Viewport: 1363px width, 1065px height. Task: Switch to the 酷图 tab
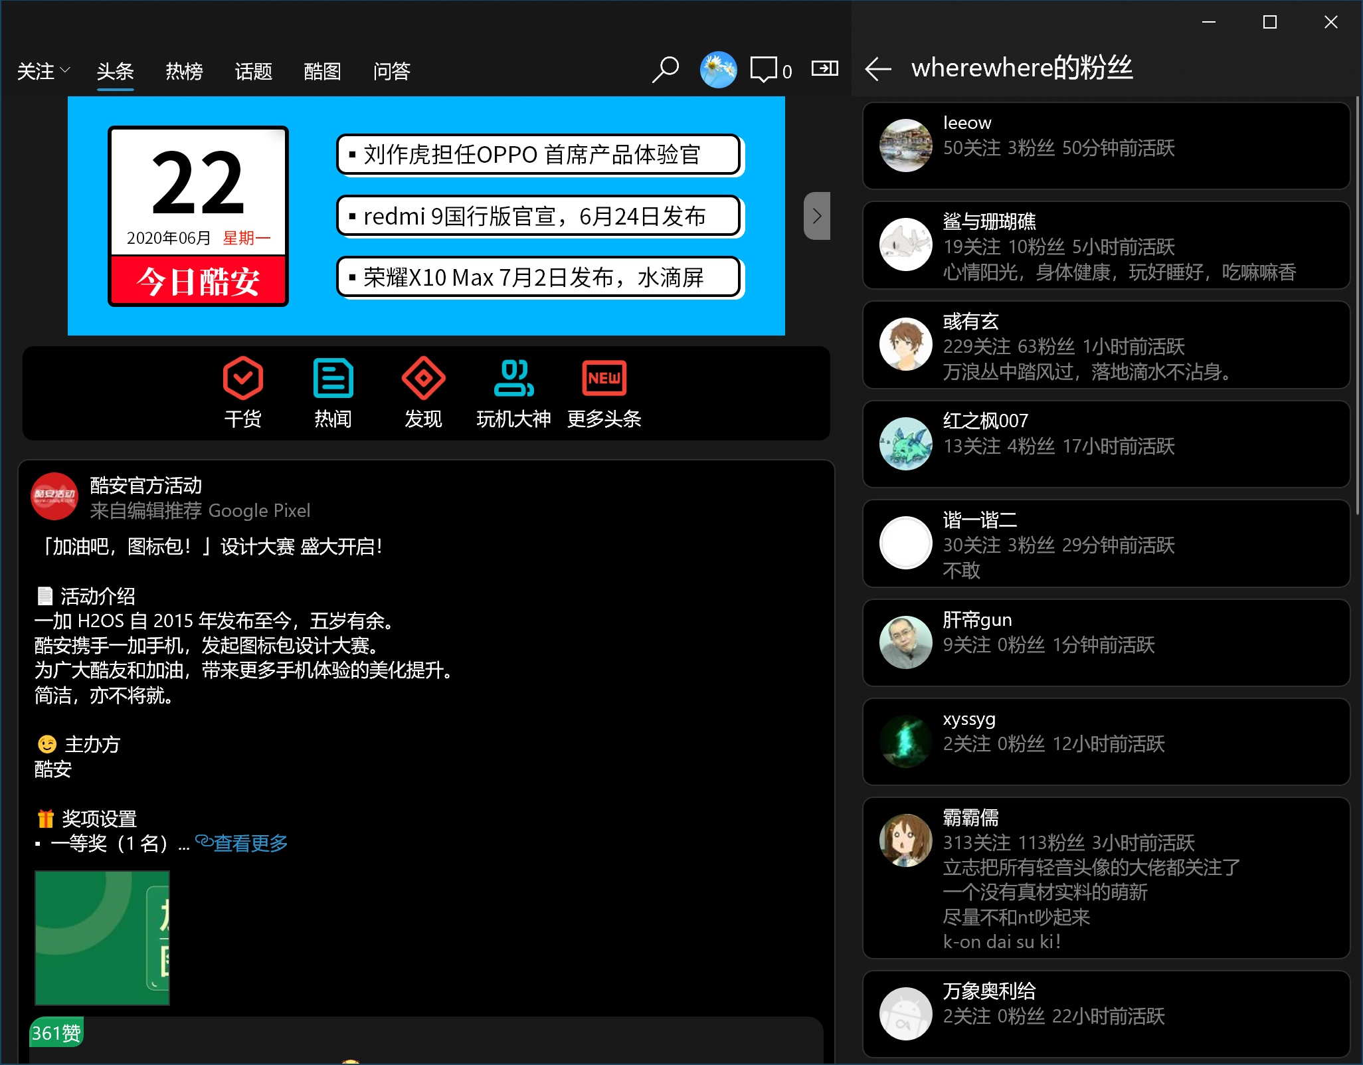[322, 71]
